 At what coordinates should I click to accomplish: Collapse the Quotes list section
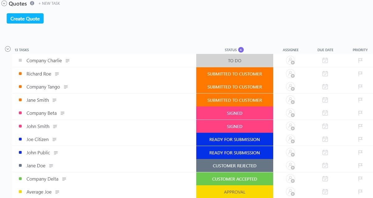[4, 4]
